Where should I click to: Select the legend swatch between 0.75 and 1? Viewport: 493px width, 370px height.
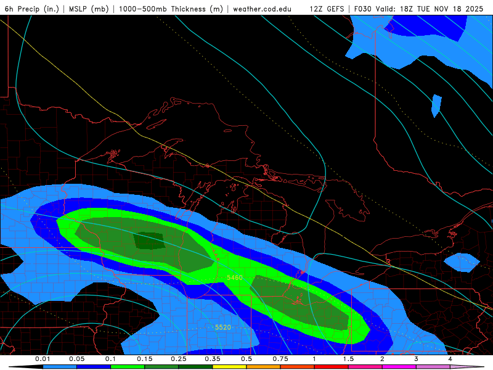point(298,367)
